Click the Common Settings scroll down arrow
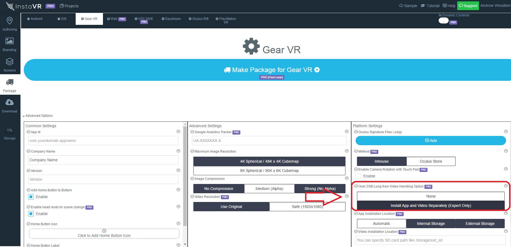The image size is (511, 247). click(x=185, y=244)
